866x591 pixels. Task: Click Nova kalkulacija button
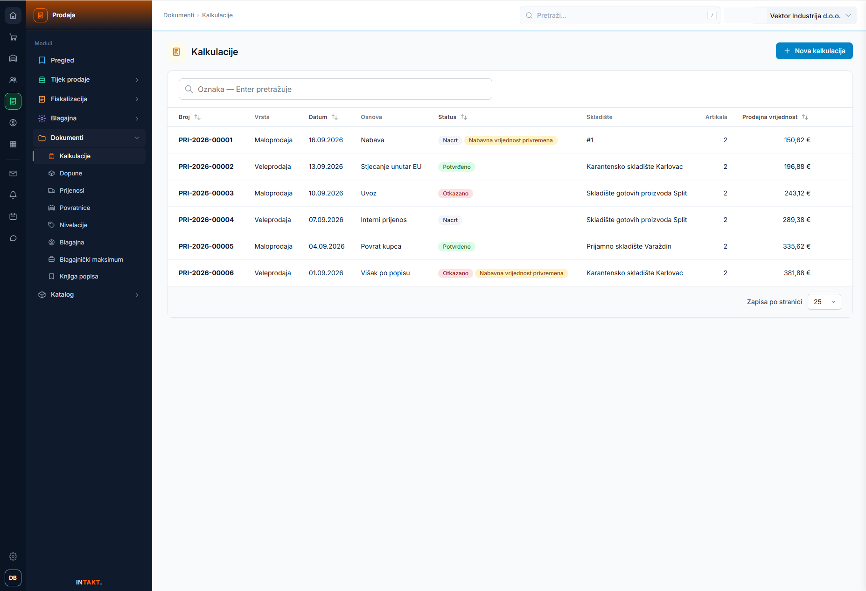[x=814, y=51]
